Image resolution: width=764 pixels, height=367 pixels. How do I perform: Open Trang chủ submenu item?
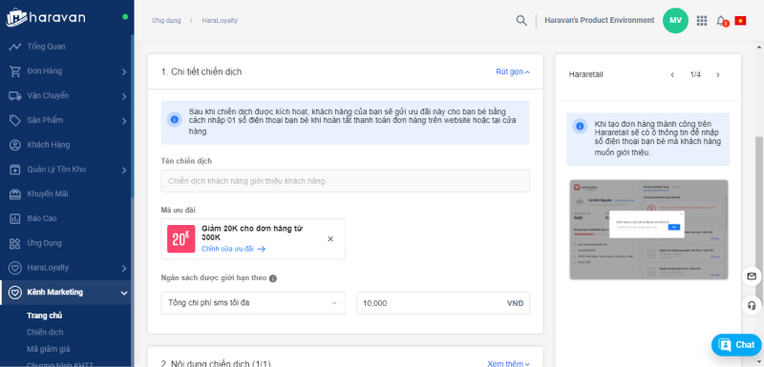coord(44,316)
